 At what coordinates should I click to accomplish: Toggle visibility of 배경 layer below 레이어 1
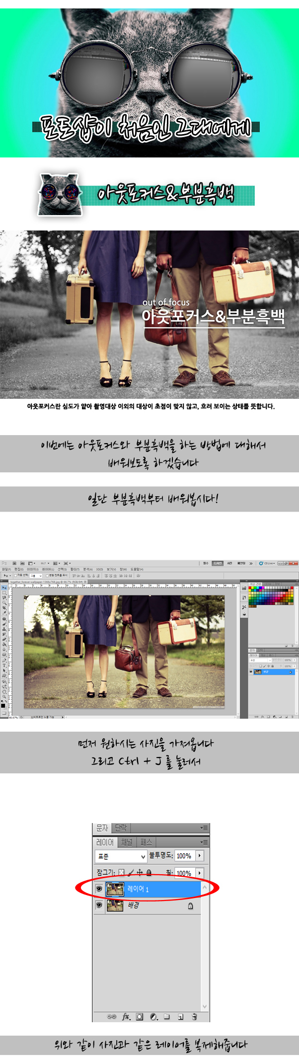[x=99, y=905]
